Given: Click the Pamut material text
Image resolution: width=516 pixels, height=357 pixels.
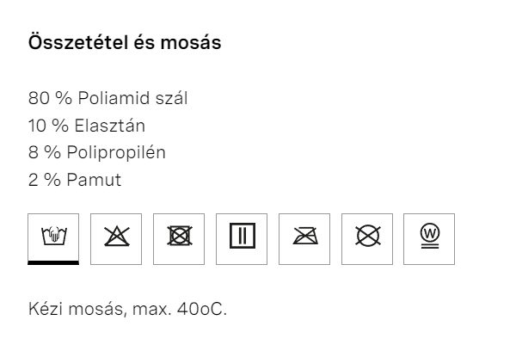Looking at the screenshot, I should click(x=94, y=180).
